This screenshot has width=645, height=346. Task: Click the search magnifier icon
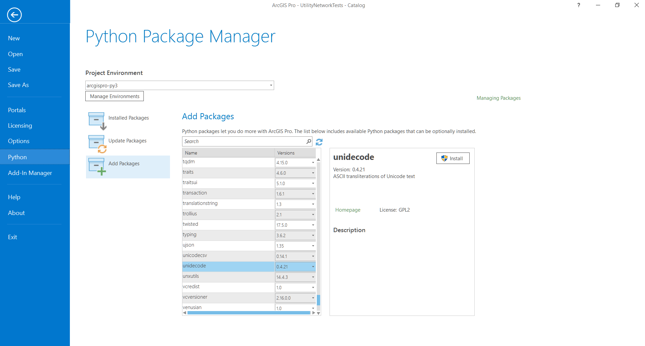(x=309, y=141)
